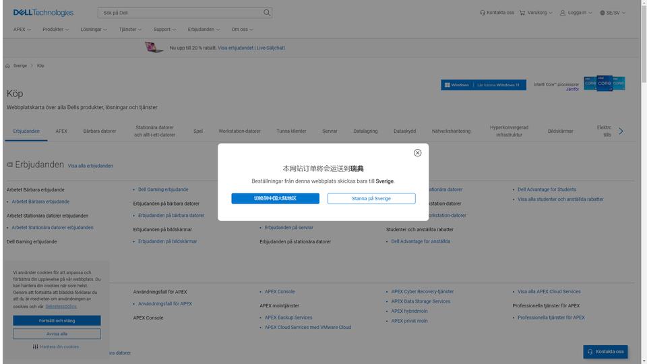Open Dell Gaming erbjudande link
Viewport: 647px width, 364px height.
pyautogui.click(x=163, y=189)
